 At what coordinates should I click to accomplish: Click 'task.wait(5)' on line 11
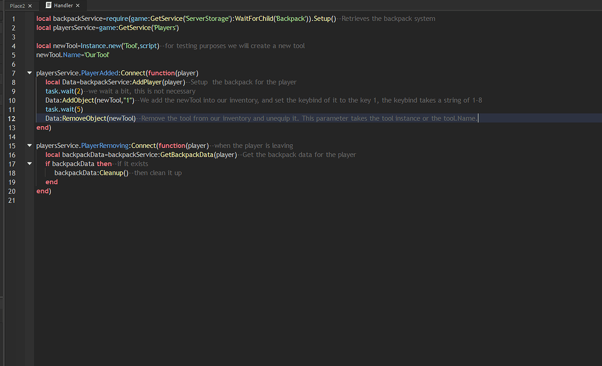pyautogui.click(x=64, y=109)
